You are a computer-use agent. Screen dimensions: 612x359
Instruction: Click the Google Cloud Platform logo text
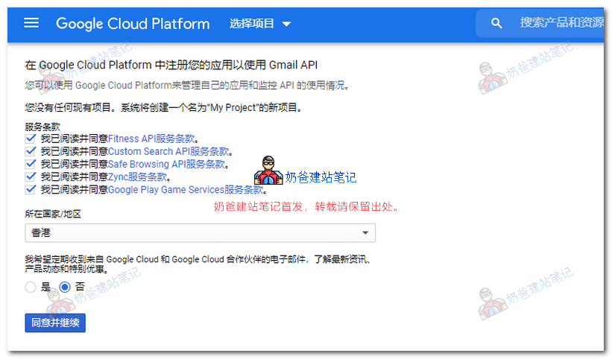(x=133, y=24)
